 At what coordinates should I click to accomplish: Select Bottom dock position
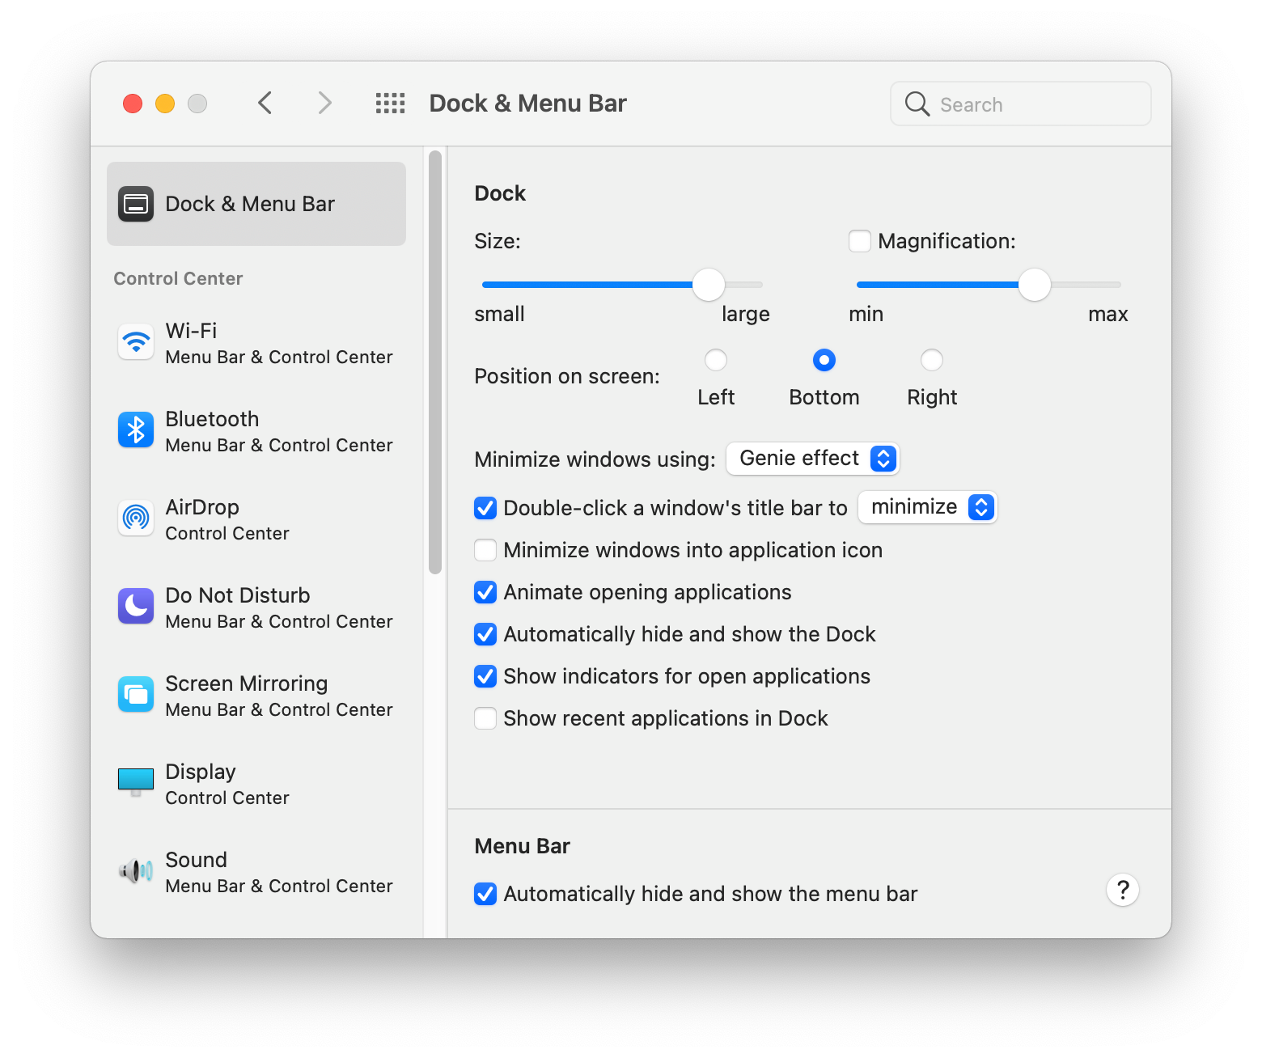824,360
